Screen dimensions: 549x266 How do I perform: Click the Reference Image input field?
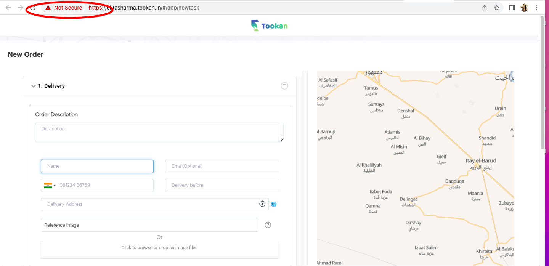point(149,225)
